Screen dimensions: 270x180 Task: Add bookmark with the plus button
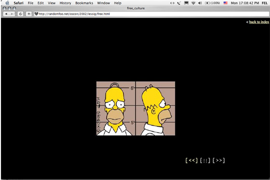pos(29,14)
